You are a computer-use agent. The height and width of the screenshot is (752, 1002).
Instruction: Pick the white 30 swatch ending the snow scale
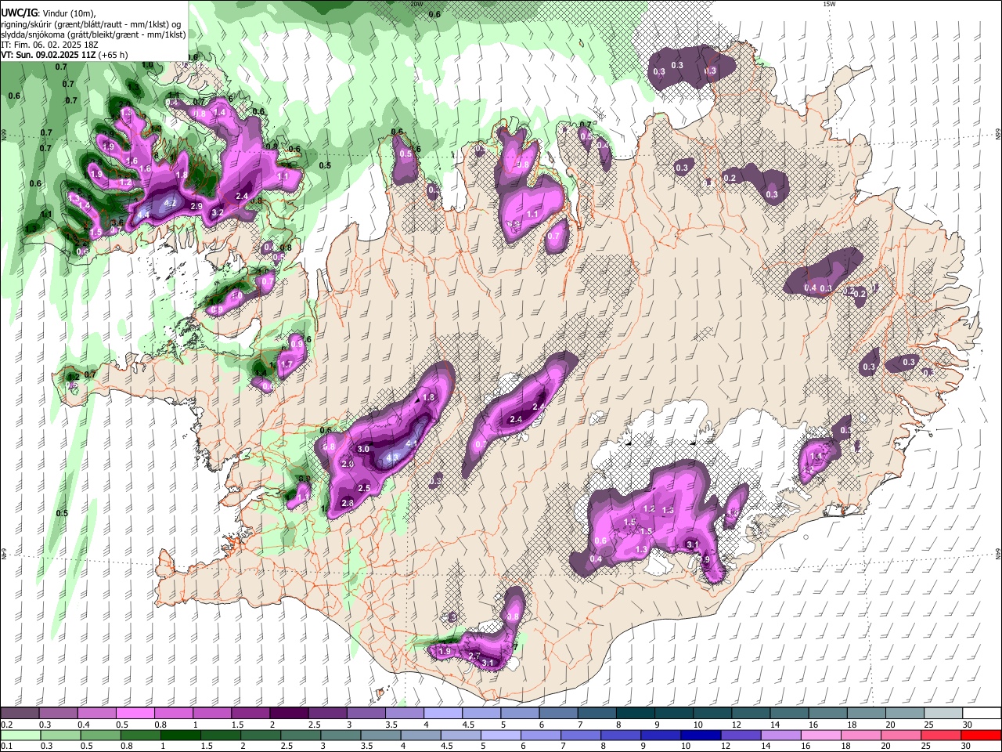click(982, 714)
